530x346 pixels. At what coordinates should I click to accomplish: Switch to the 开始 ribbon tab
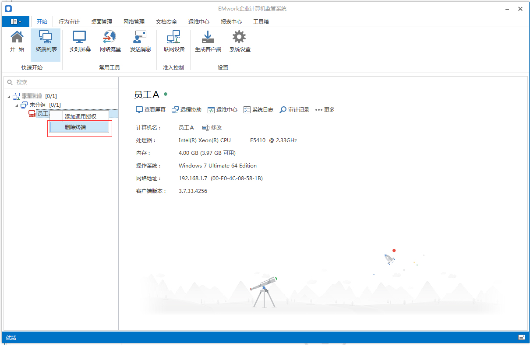click(42, 21)
